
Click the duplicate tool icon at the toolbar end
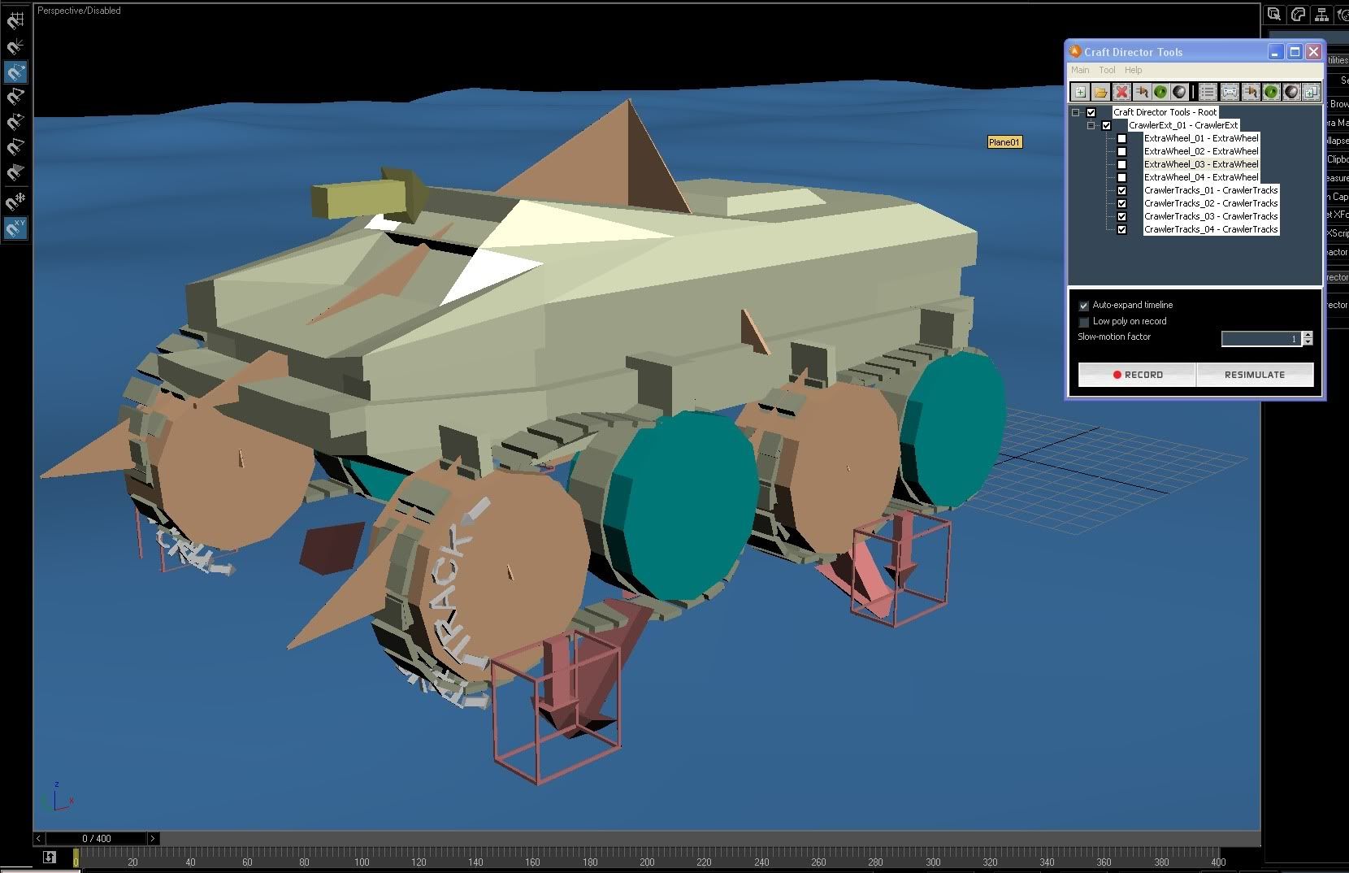tap(1311, 92)
